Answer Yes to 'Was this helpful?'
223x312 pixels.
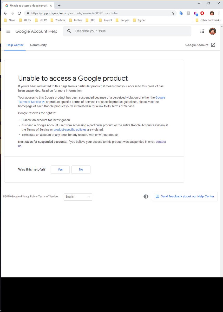pyautogui.click(x=60, y=170)
